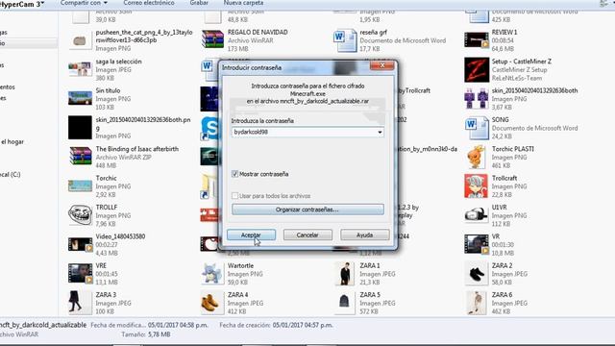
Task: Select The Binding of Isaac afterbirth archive icon
Action: click(81, 156)
